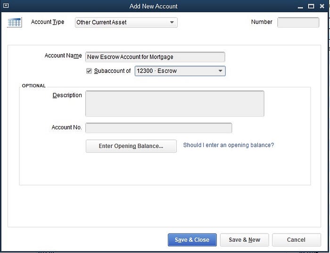Image resolution: width=330 pixels, height=253 pixels.
Task: Click the Save & Close button
Action: point(192,240)
